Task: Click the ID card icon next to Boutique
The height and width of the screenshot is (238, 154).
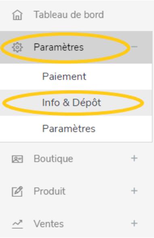Action: point(17,159)
